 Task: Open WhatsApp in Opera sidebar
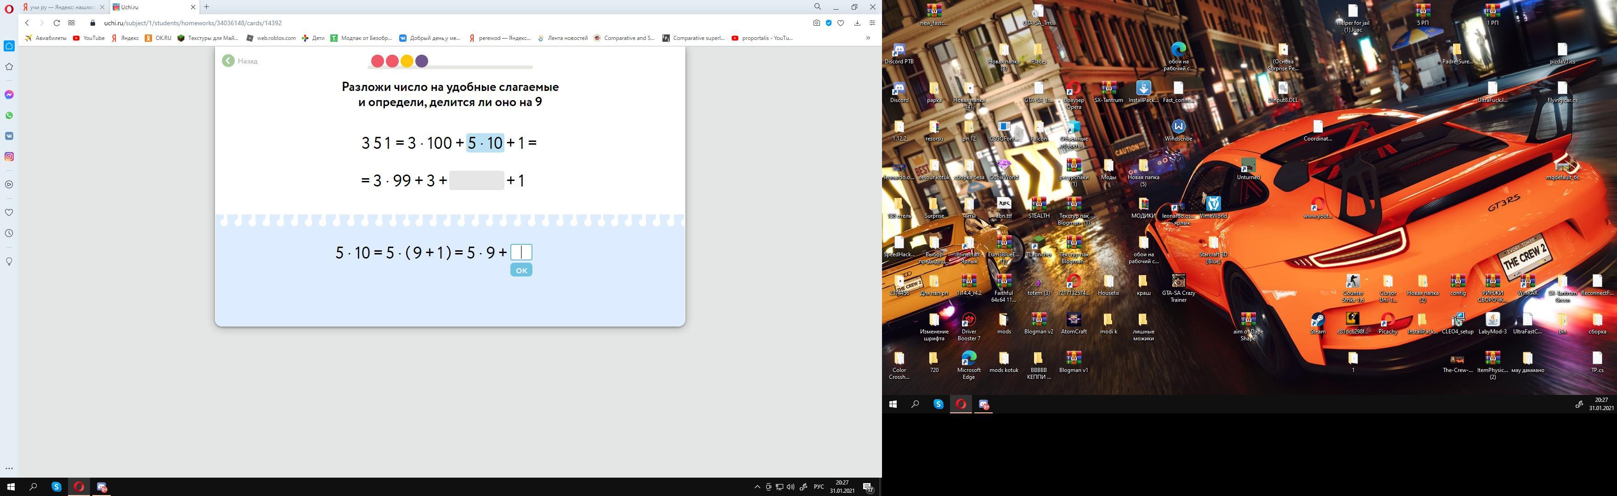[9, 116]
